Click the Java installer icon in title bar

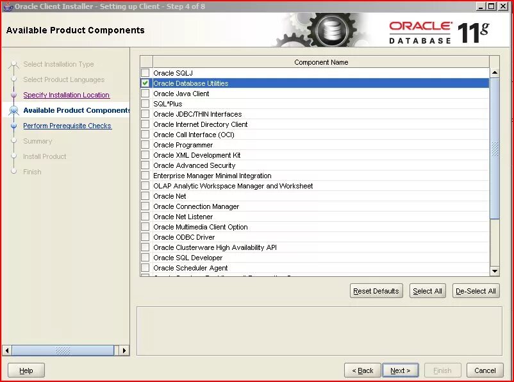8,6
